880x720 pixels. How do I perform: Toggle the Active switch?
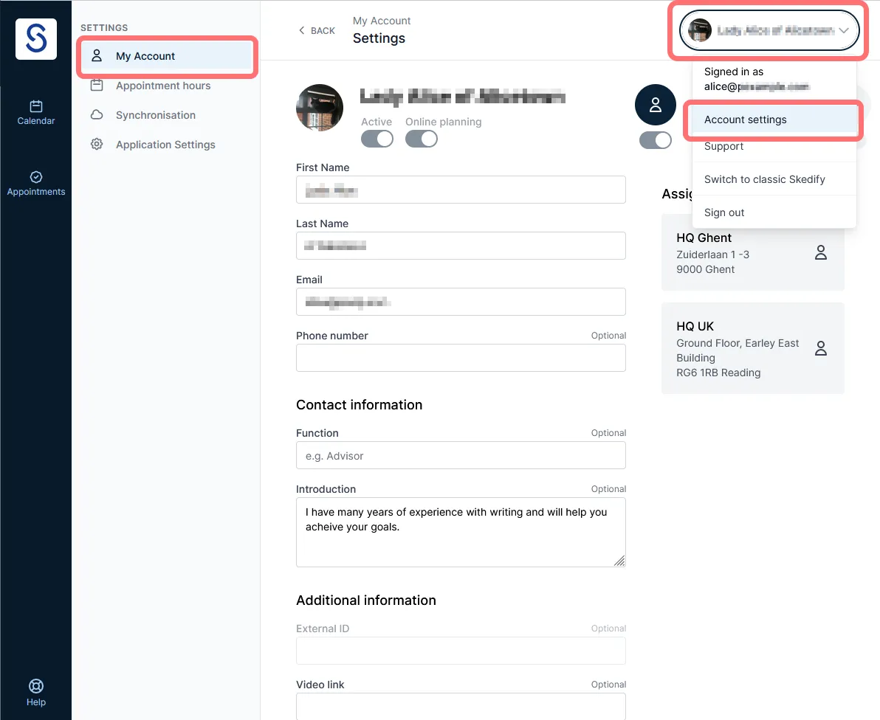(x=377, y=139)
